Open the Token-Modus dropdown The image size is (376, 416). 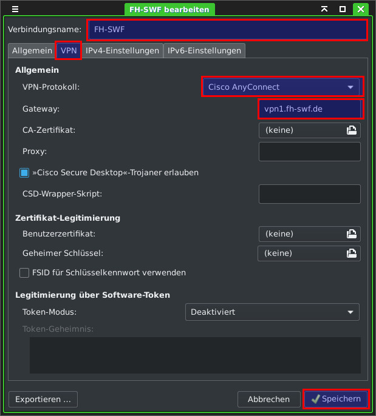[272, 312]
